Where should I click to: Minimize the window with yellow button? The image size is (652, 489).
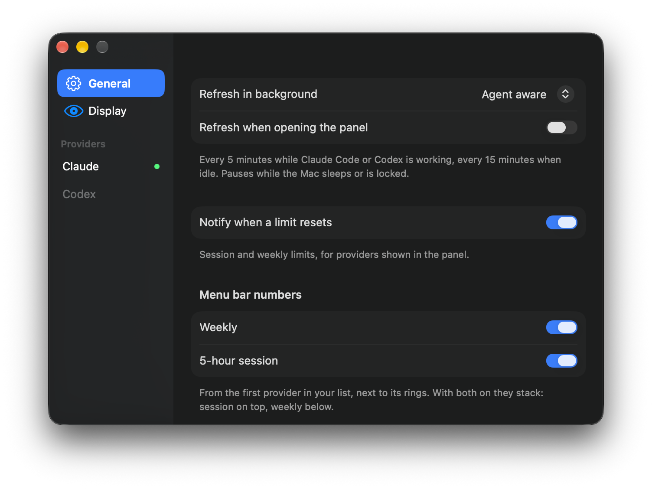[x=82, y=47]
